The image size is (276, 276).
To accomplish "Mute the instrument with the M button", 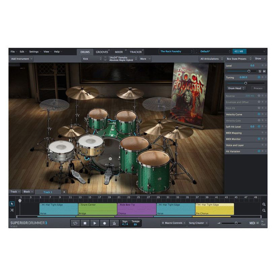I will click(264, 71).
